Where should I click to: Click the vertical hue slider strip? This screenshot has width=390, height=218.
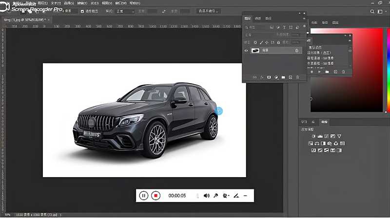(389, 70)
